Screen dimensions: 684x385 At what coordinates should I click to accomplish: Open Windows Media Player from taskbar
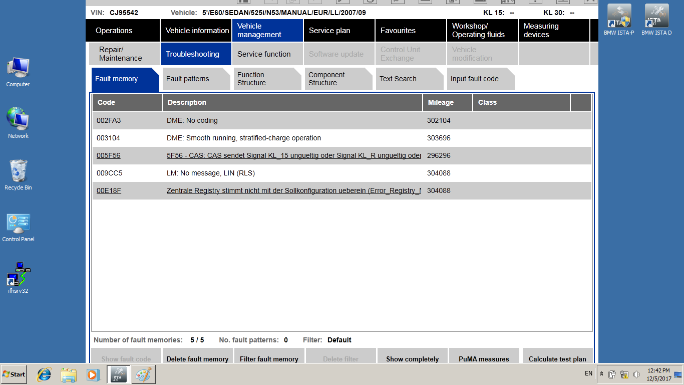[x=93, y=374]
